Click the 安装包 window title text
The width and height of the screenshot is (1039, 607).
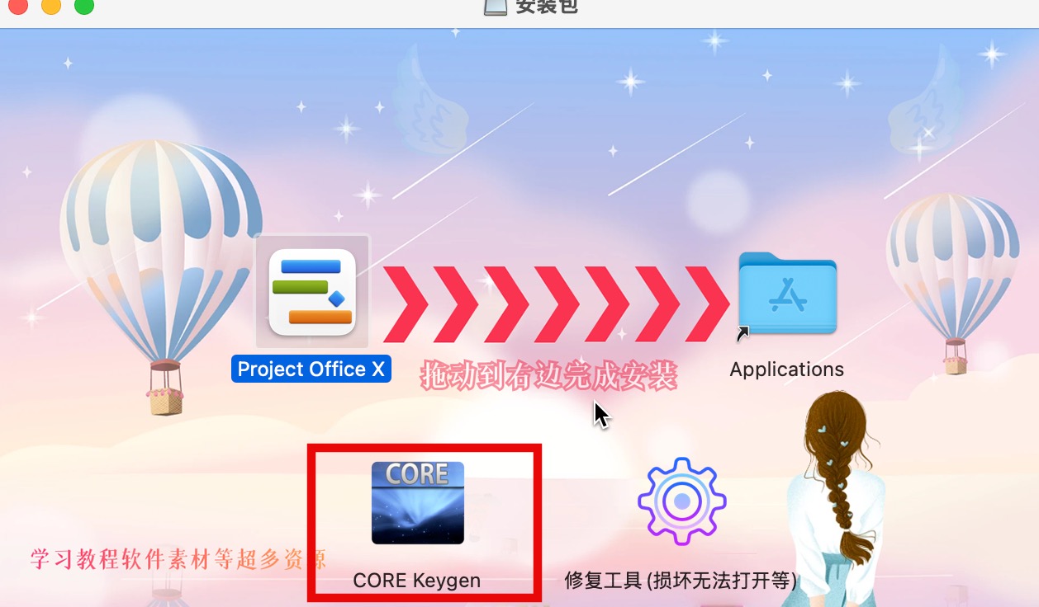pyautogui.click(x=547, y=7)
